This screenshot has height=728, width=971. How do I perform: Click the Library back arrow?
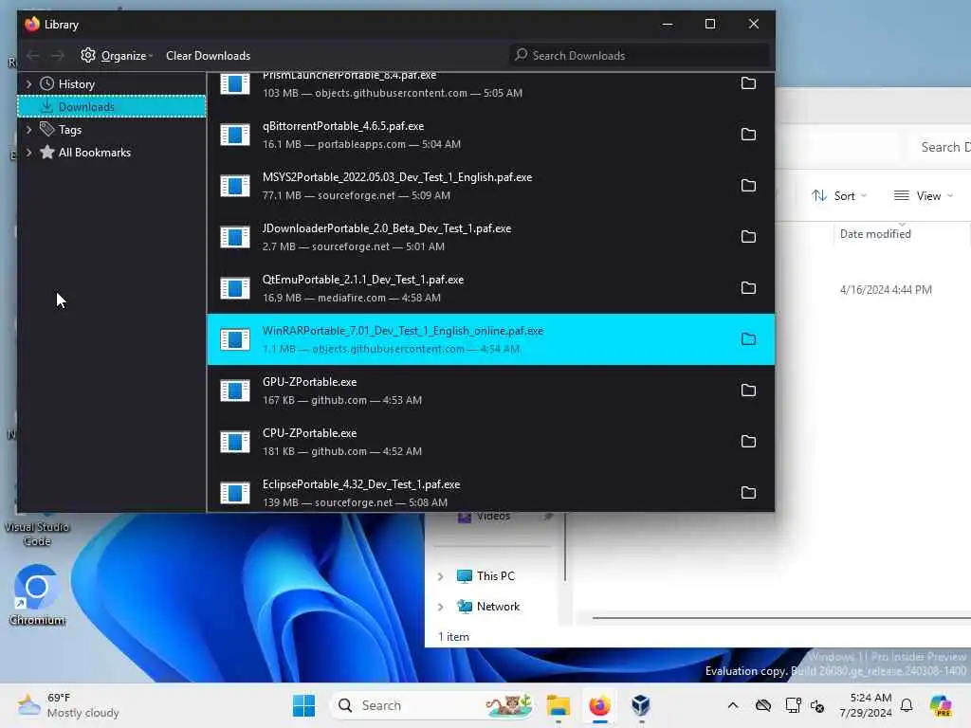pos(33,56)
